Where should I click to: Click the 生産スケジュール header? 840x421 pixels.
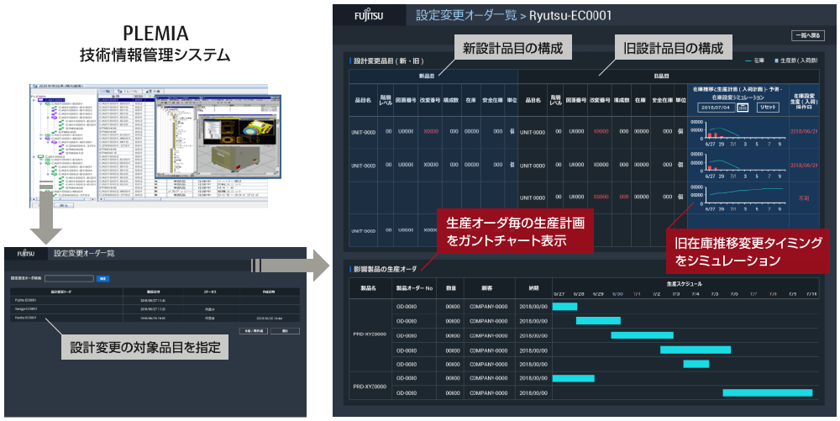tap(685, 283)
